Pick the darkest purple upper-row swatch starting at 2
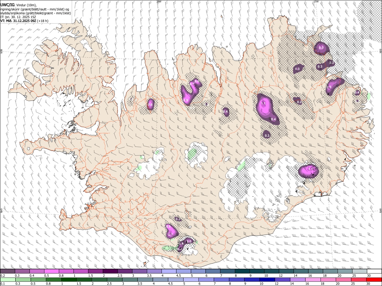Image resolution: width=382 pixels, height=286 pixels. pos(110,271)
